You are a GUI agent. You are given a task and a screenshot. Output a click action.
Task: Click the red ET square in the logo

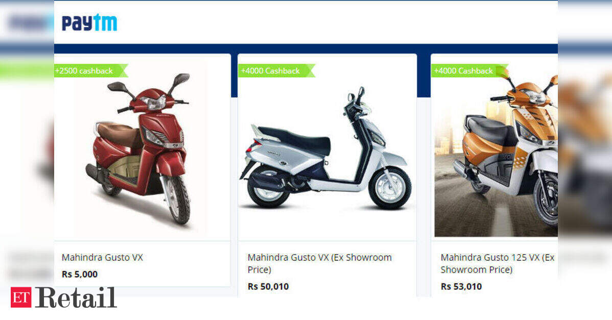[20, 298]
